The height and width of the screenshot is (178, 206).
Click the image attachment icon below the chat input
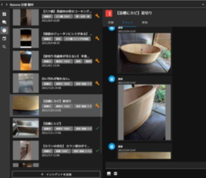coord(109,174)
